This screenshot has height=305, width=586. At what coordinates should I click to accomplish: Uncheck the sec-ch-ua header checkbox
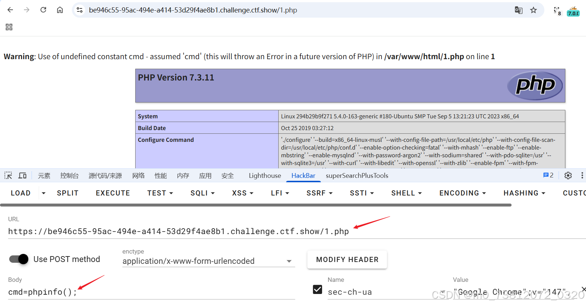317,290
